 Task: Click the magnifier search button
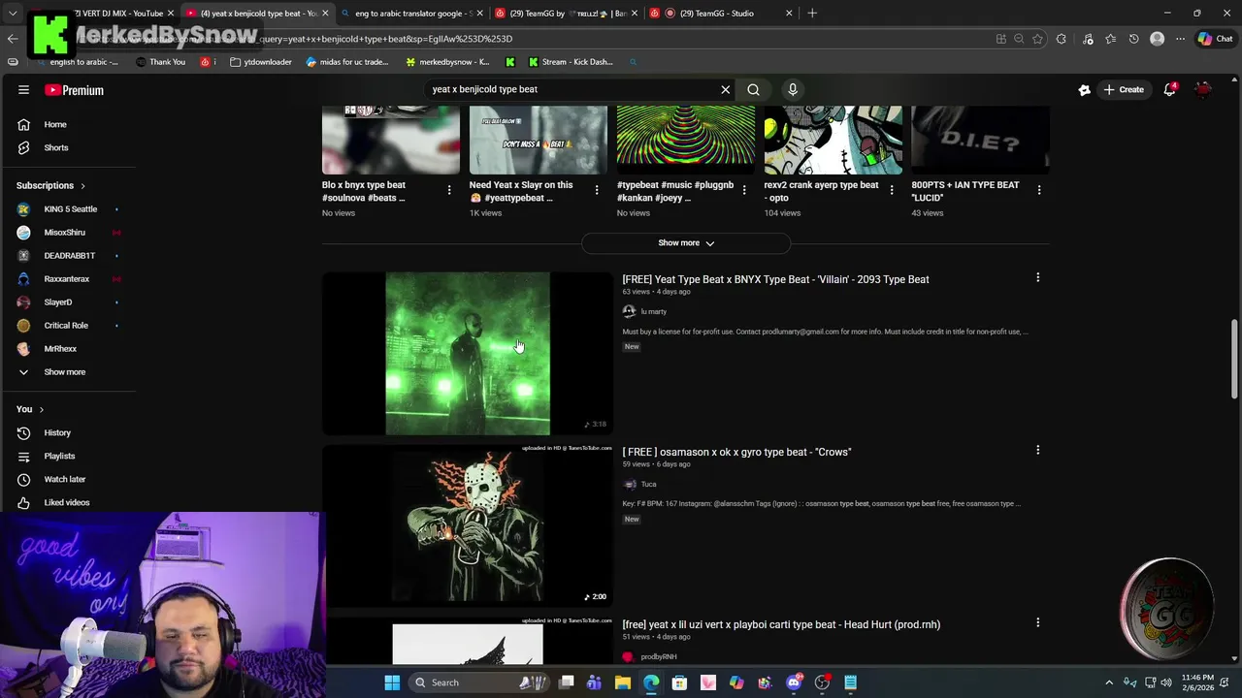[753, 89]
